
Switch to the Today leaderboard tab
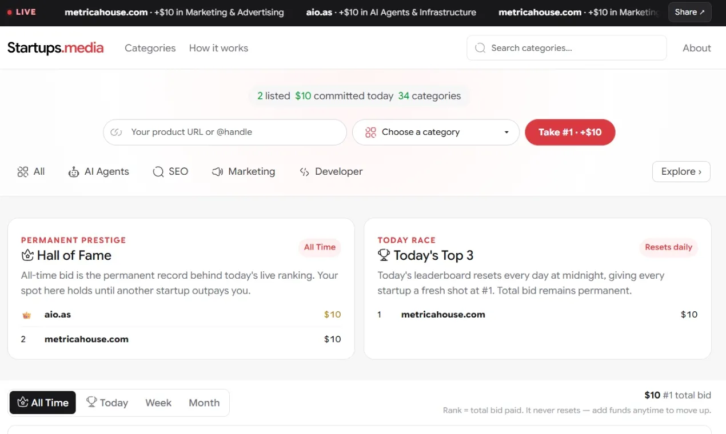[x=107, y=403]
